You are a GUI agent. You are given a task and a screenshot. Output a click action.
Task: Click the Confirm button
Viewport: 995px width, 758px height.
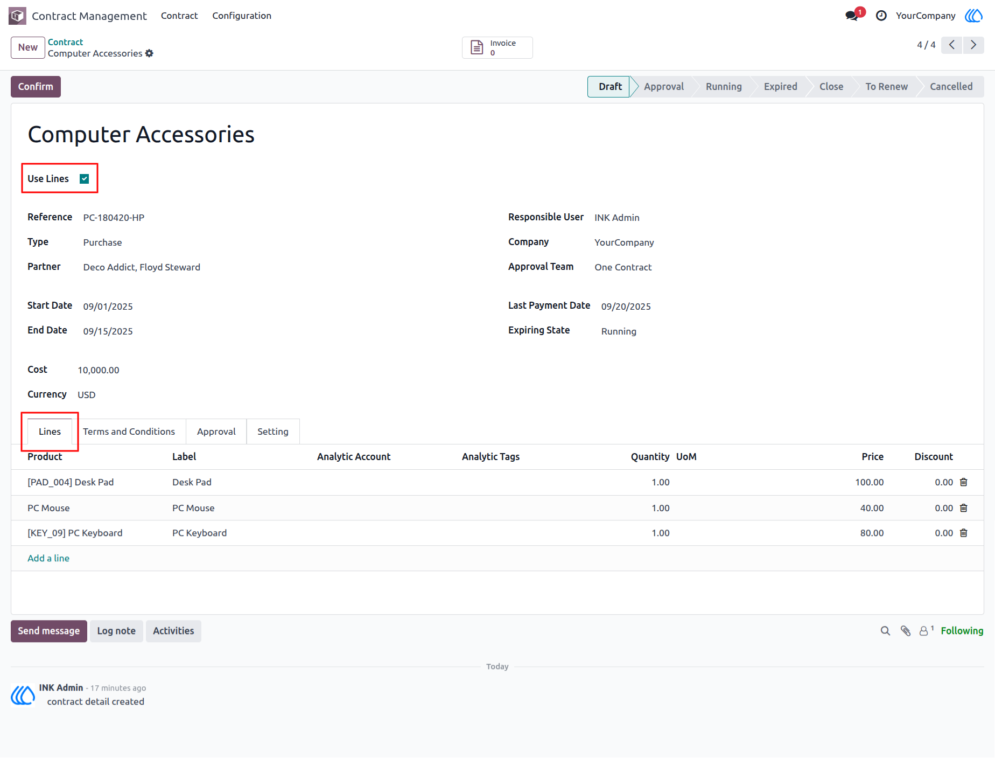tap(36, 87)
